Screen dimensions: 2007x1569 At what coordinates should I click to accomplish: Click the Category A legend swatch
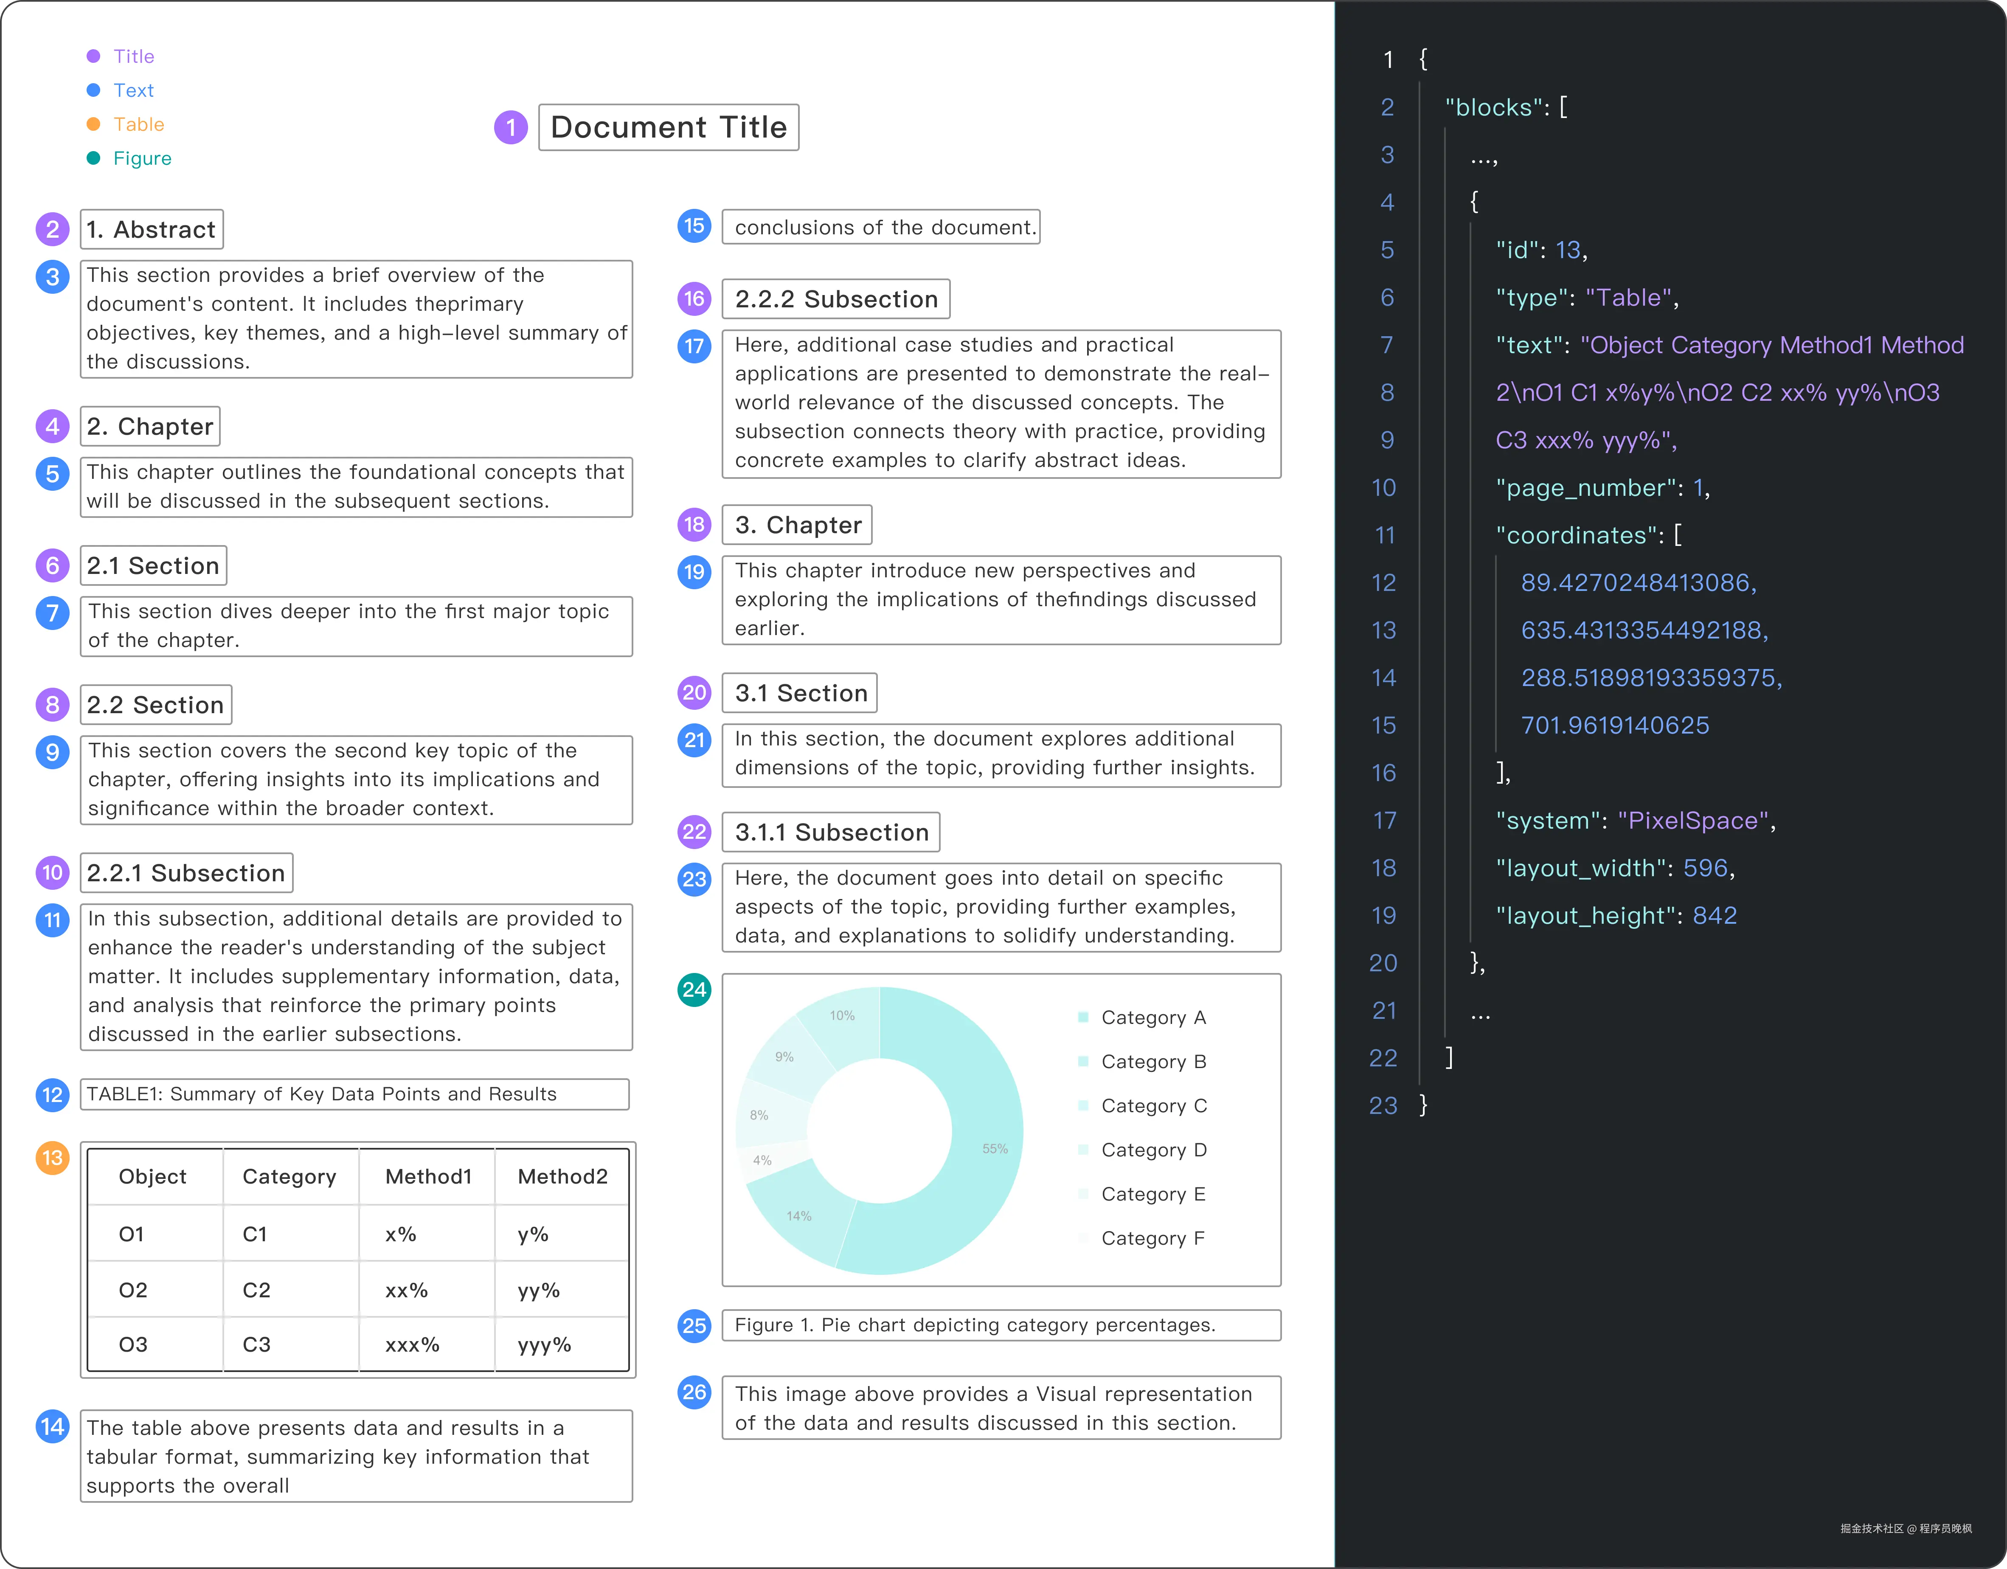click(x=1083, y=1018)
